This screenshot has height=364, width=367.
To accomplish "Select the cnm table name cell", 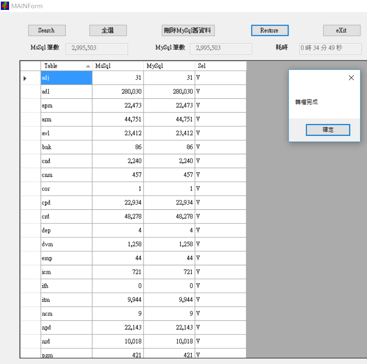I will (67, 175).
